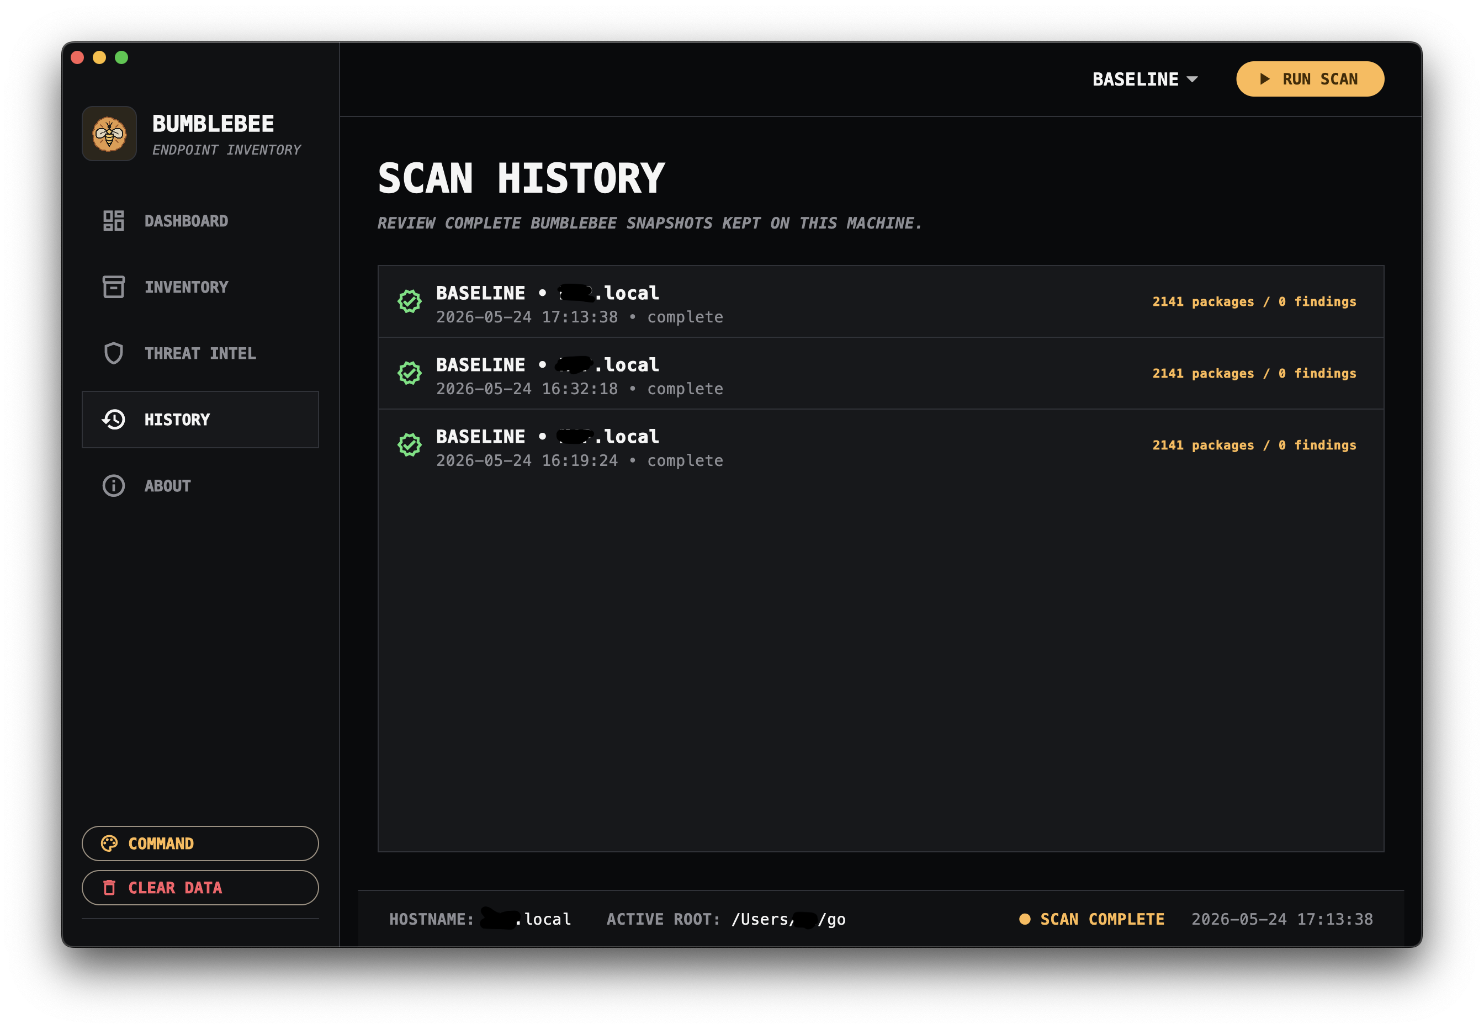The height and width of the screenshot is (1029, 1484).
Task: Click the Endpoint Inventory subtitle
Action: (x=226, y=150)
